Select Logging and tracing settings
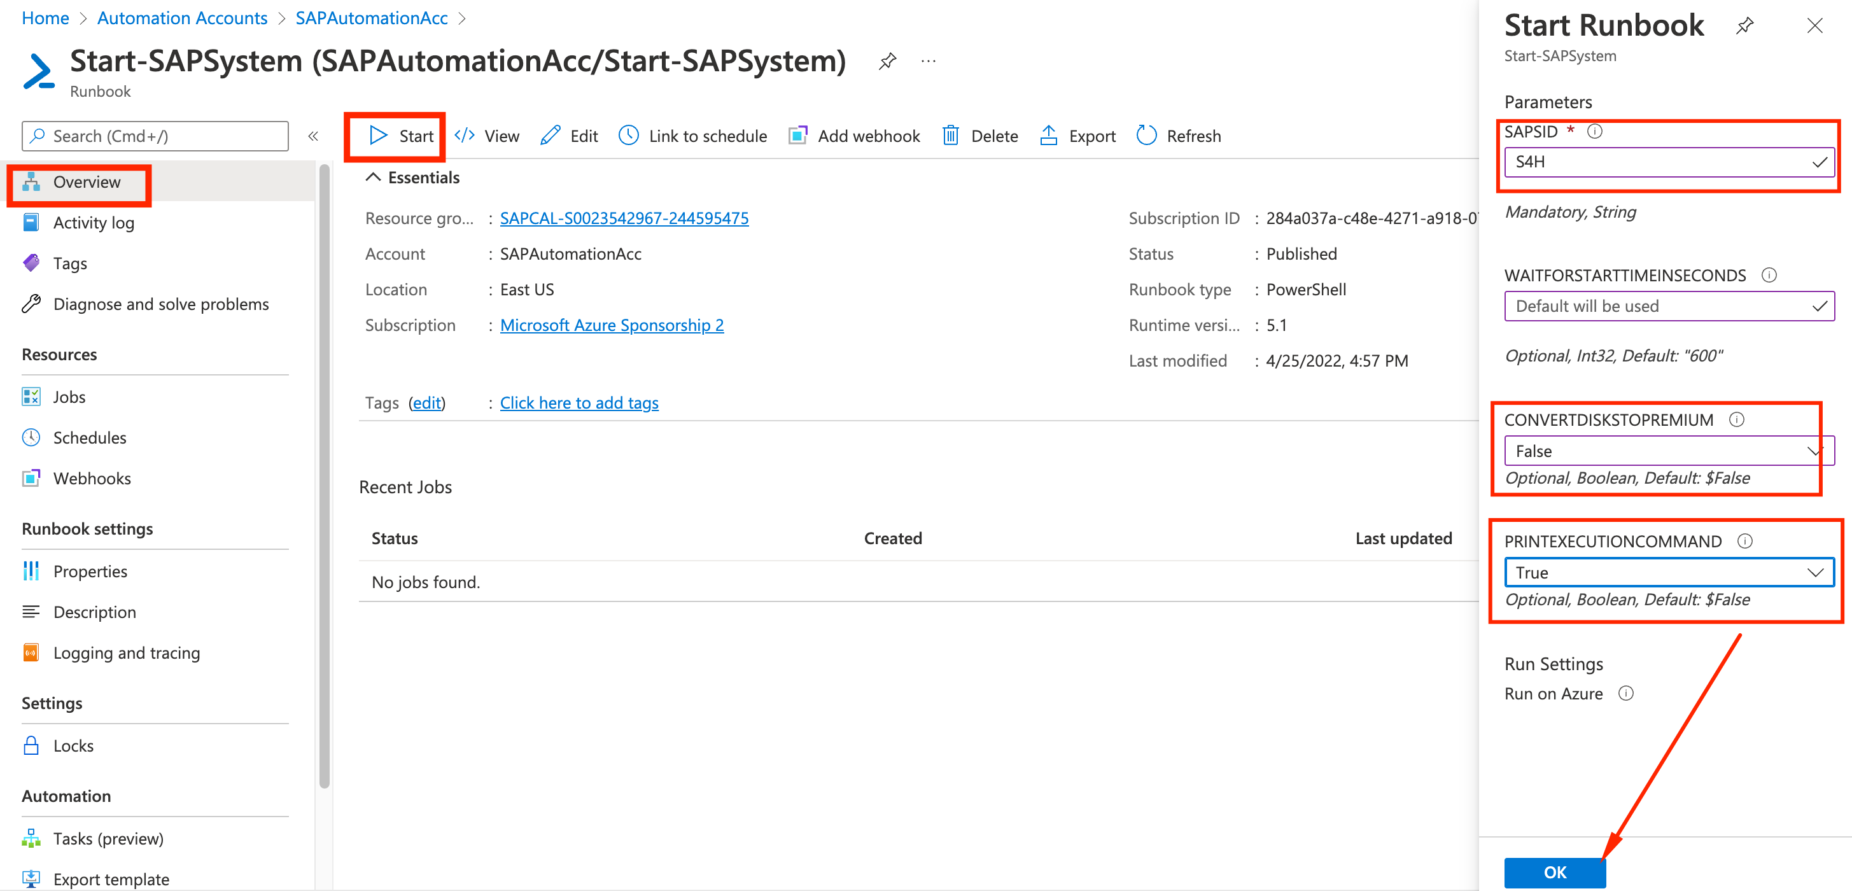1852x891 pixels. coord(127,653)
